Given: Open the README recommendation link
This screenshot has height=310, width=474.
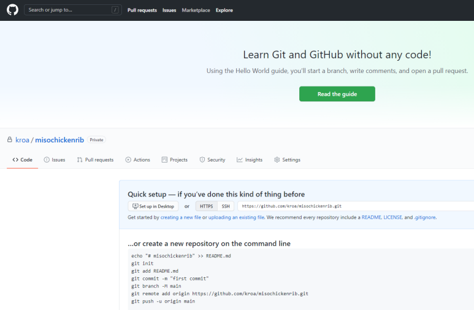Looking at the screenshot, I should click(x=372, y=217).
